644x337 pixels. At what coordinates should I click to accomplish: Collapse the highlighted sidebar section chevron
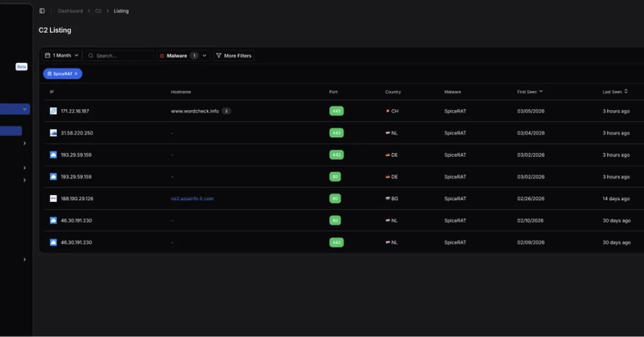(x=24, y=109)
